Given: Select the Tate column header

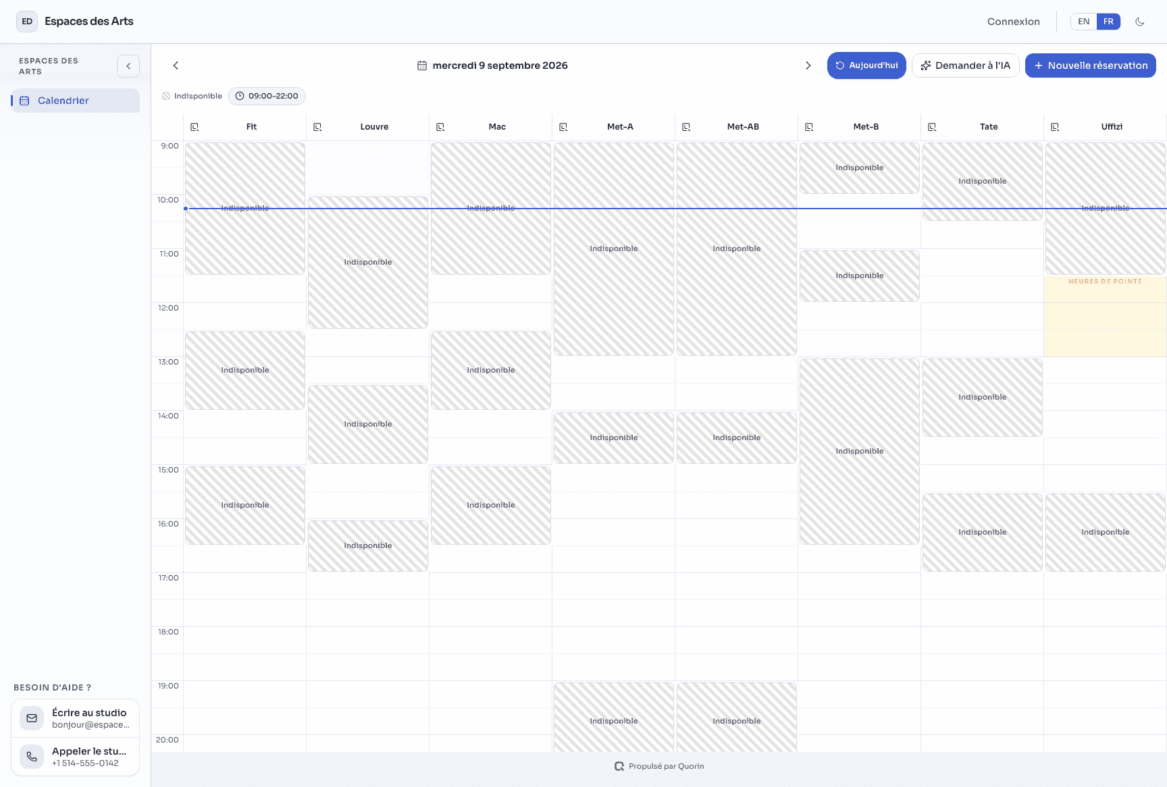Looking at the screenshot, I should click(983, 127).
